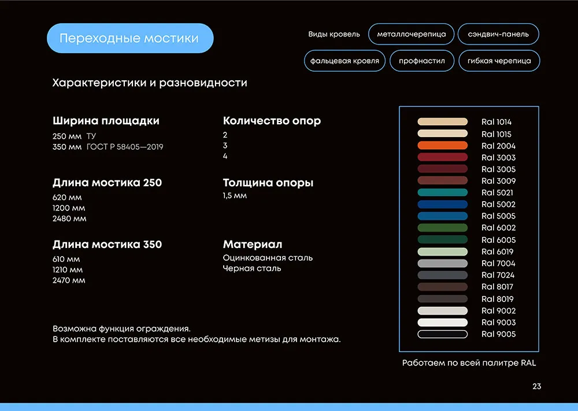
Task: Choose the grey Ral 7004 swatch
Action: click(442, 263)
